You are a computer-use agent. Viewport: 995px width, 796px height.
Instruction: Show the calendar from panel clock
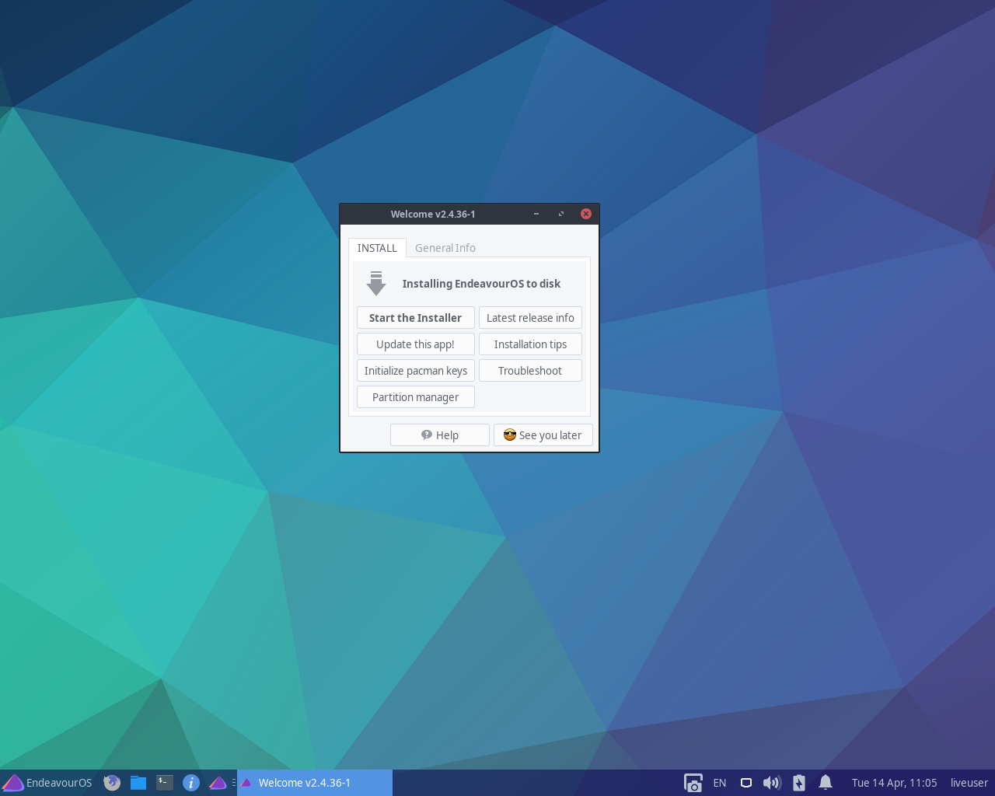[x=894, y=783]
